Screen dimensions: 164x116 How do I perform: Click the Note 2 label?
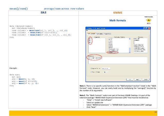(x=83, y=95)
